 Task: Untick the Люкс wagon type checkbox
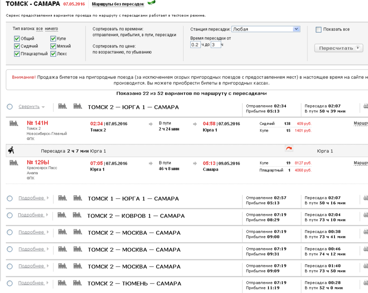click(x=53, y=54)
